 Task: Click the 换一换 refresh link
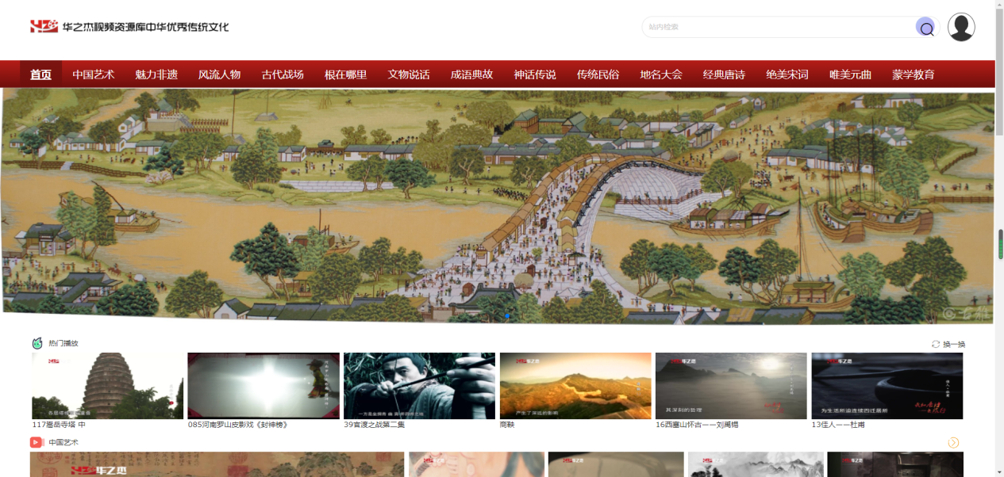point(954,344)
